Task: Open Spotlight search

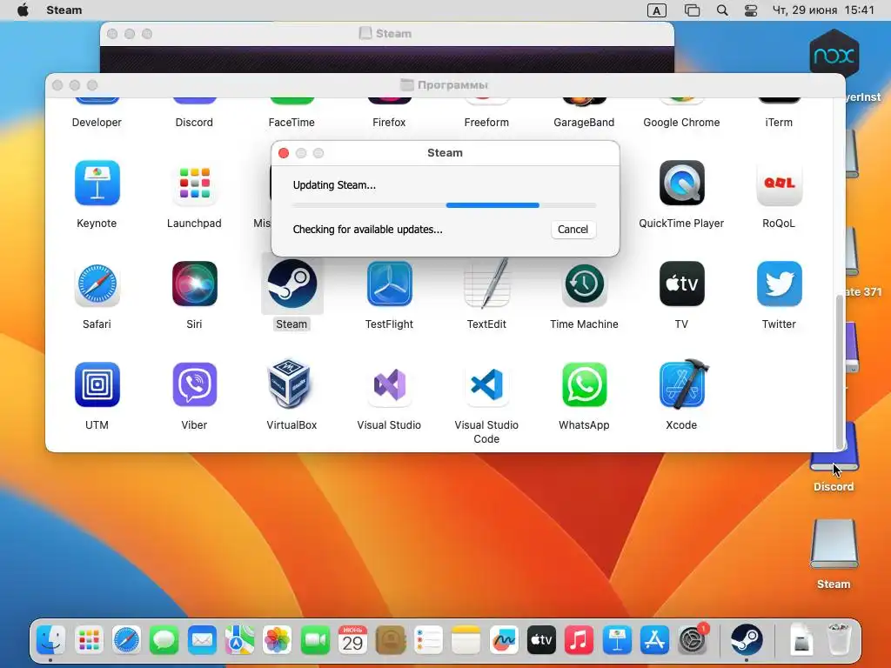Action: tap(722, 10)
